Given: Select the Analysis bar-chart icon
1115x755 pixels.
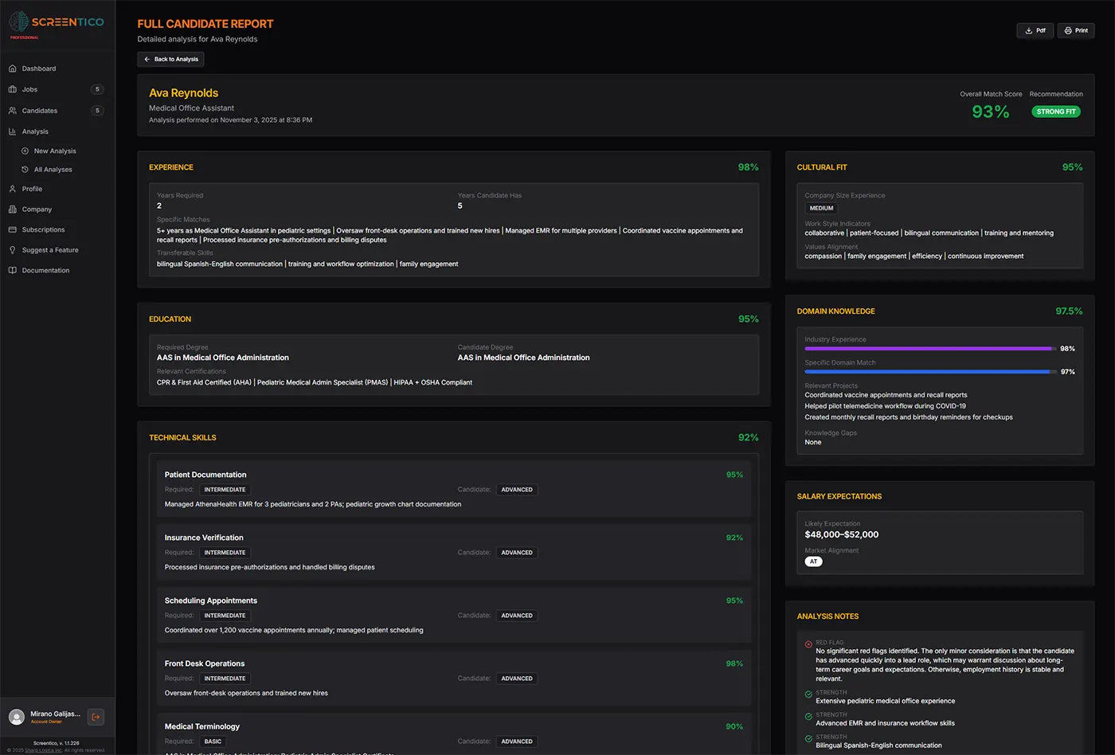Looking at the screenshot, I should 12,131.
